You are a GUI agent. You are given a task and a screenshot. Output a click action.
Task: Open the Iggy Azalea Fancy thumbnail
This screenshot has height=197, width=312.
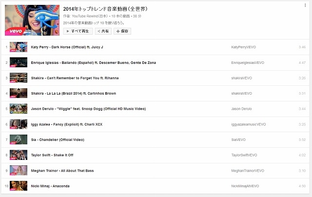pos(19,124)
